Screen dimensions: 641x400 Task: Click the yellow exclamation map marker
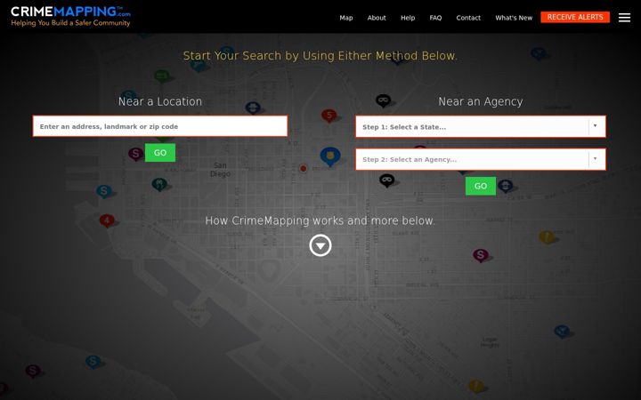pos(547,236)
